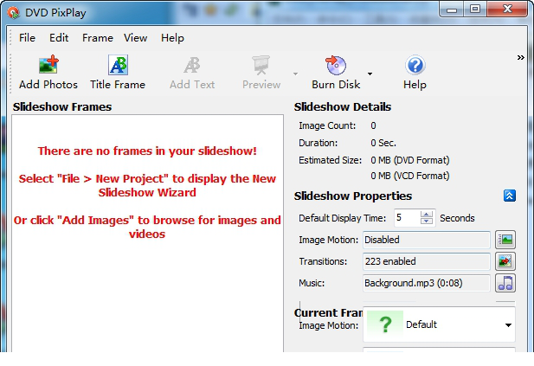The width and height of the screenshot is (534, 366).
Task: Close the DVD PixPlay window
Action: (507, 10)
